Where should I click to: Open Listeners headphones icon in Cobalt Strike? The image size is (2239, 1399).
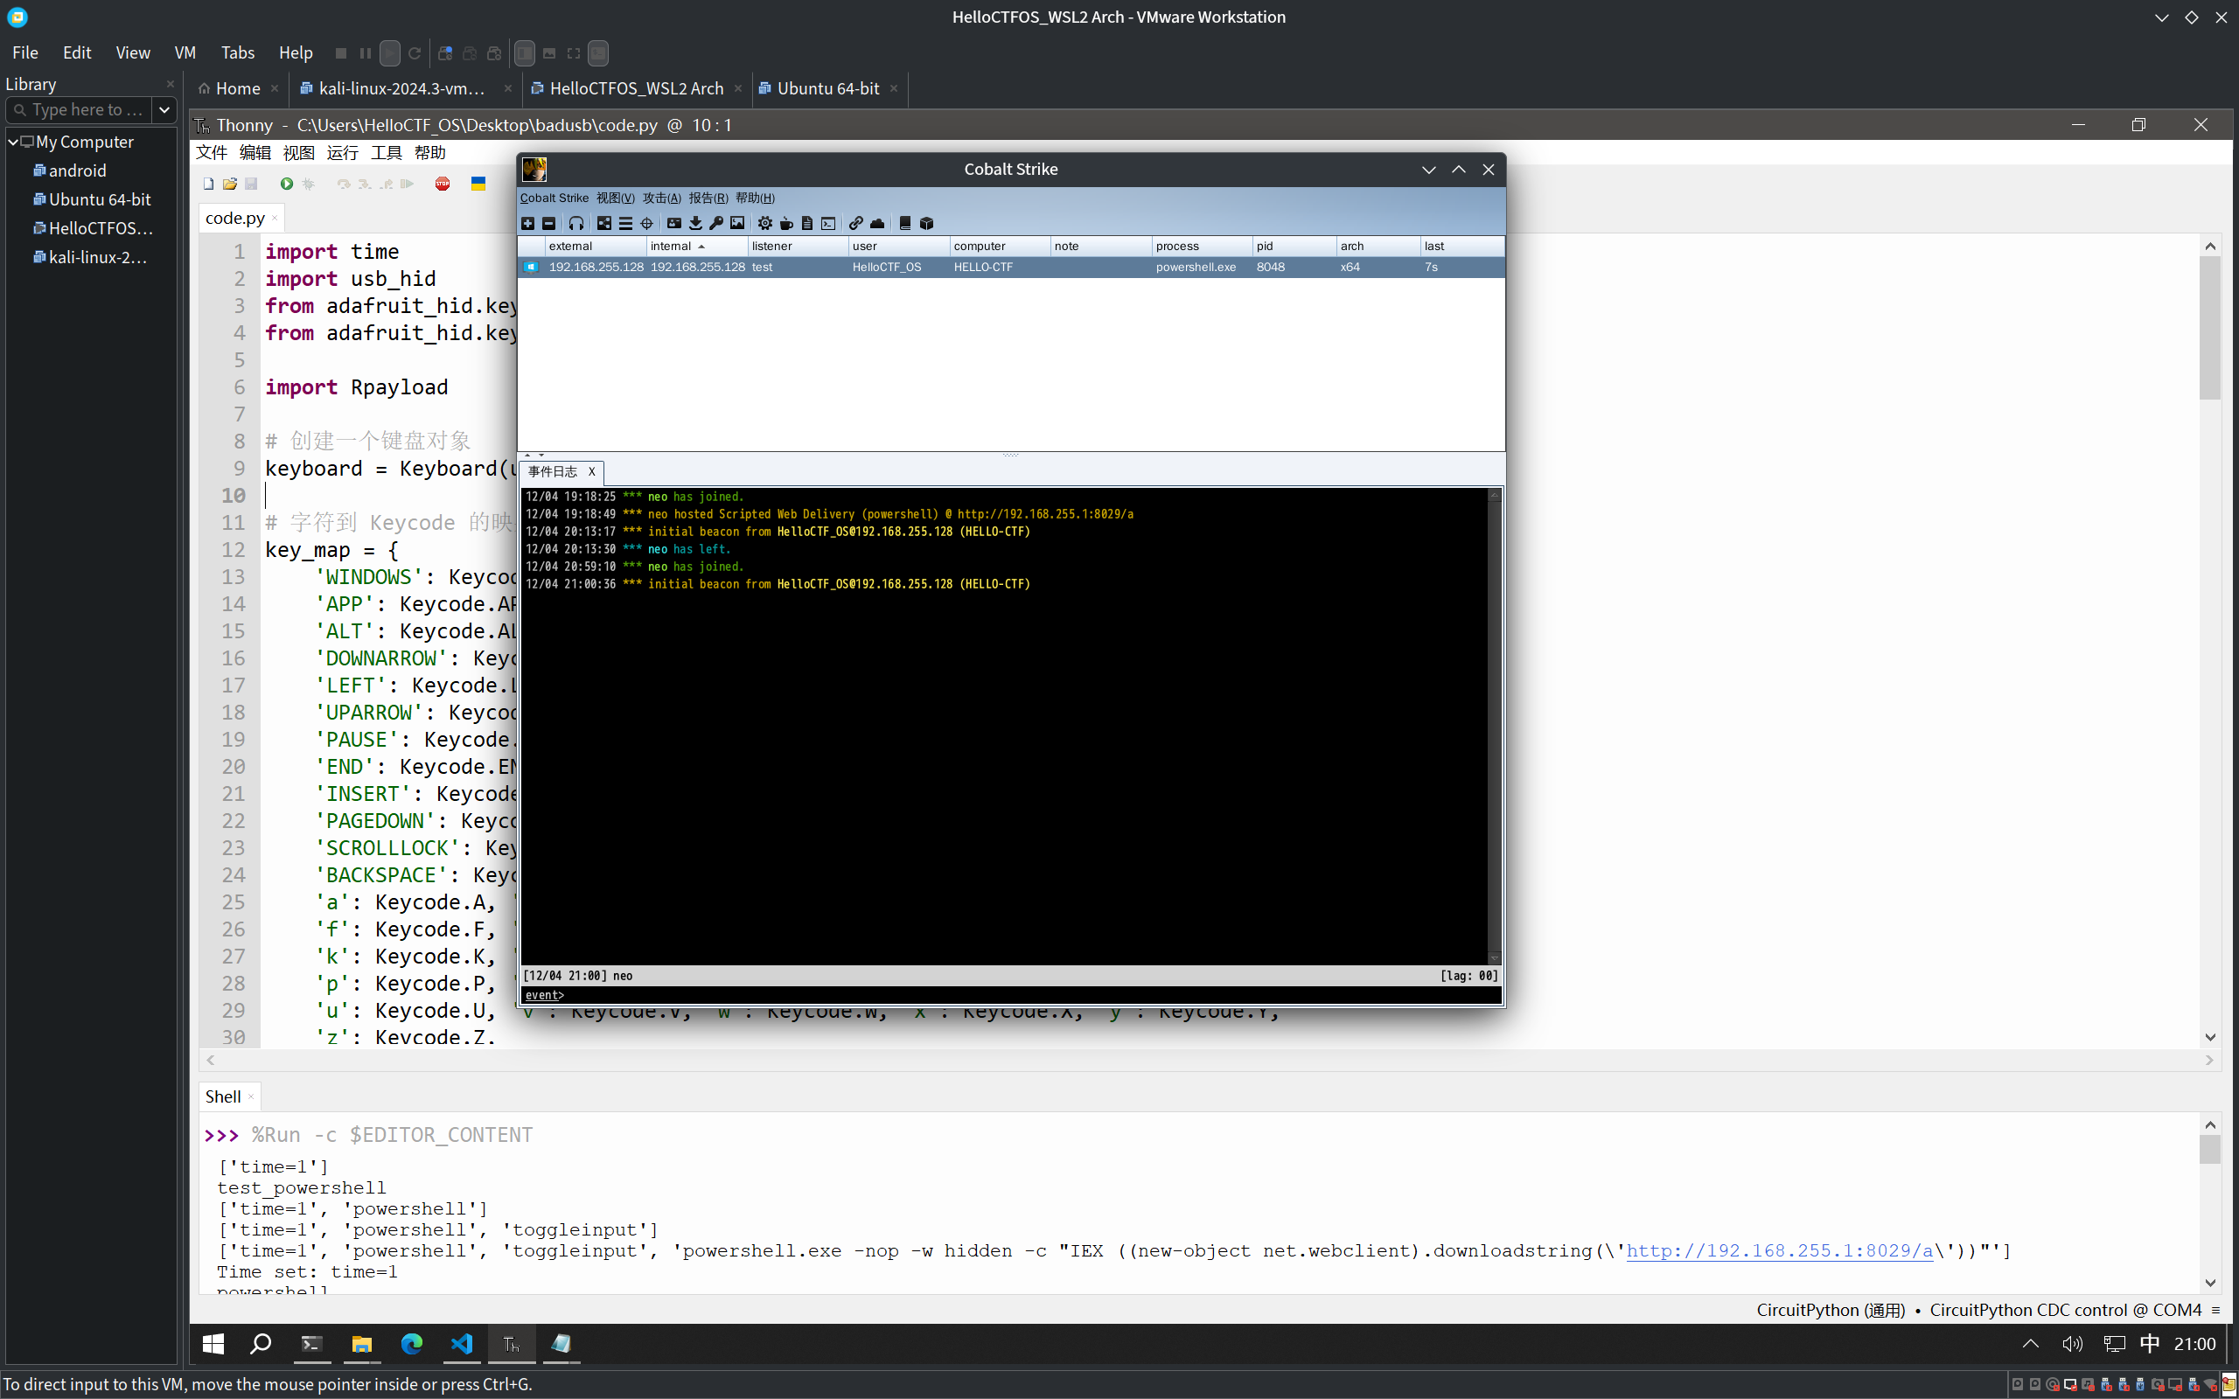(x=576, y=223)
